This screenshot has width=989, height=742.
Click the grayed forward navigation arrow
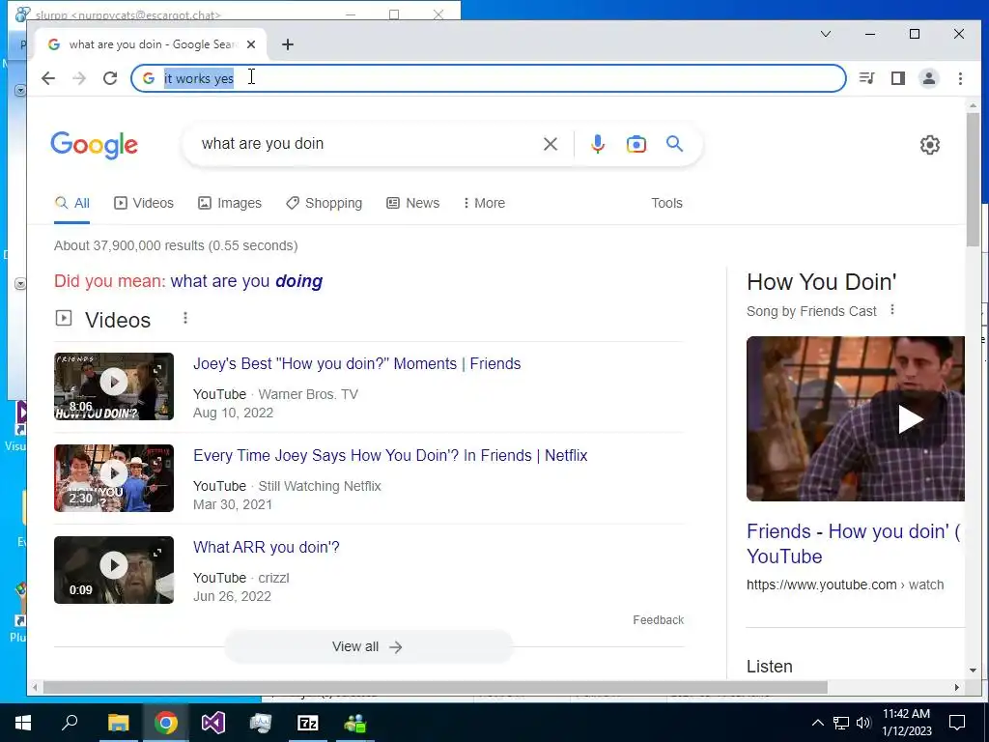79,78
